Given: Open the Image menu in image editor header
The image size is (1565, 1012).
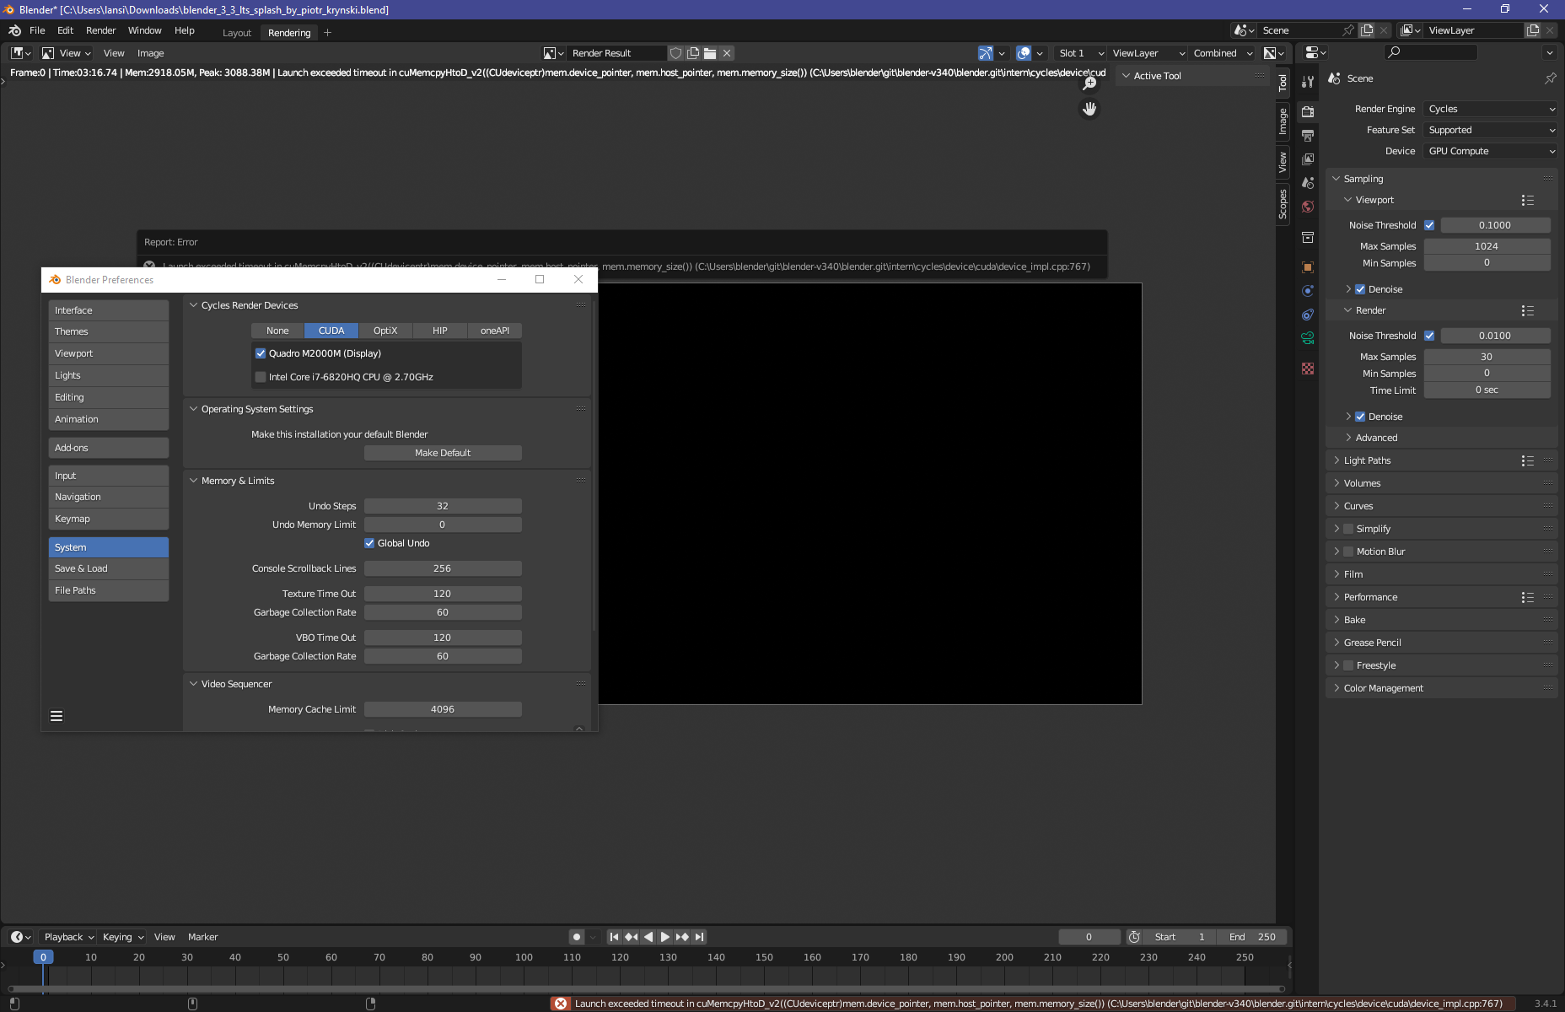Looking at the screenshot, I should coord(150,53).
